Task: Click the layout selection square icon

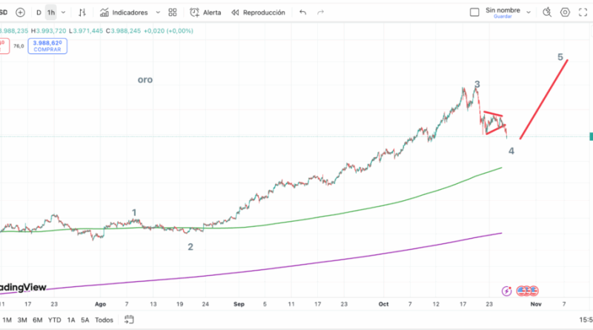Action: click(x=474, y=13)
